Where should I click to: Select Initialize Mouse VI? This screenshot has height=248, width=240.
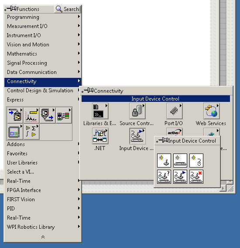pyautogui.click(x=196, y=161)
